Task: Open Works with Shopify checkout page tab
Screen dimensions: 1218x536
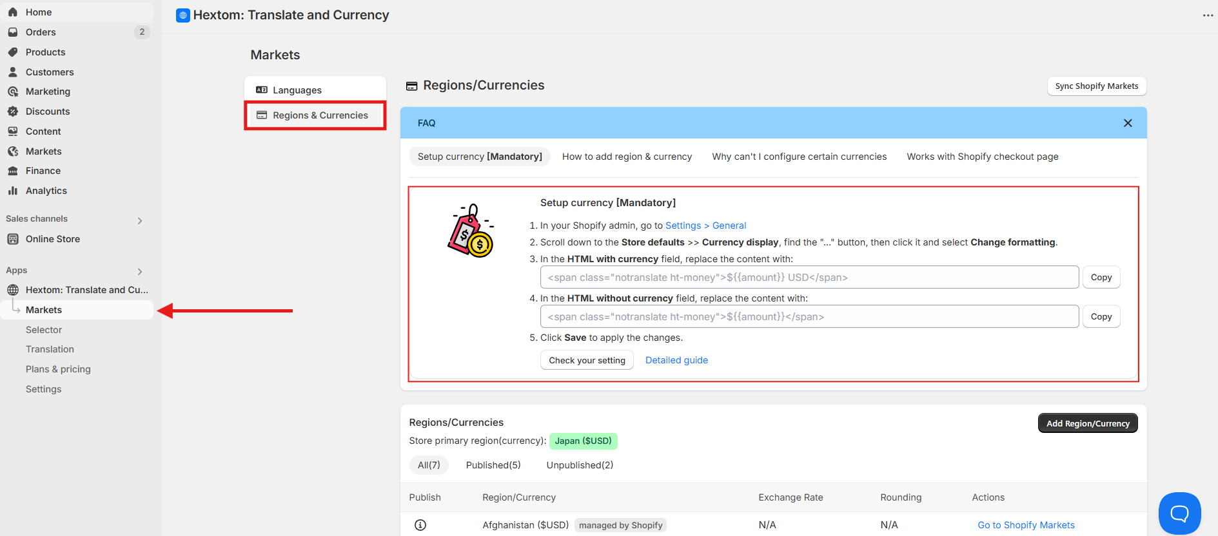Action: pos(983,157)
